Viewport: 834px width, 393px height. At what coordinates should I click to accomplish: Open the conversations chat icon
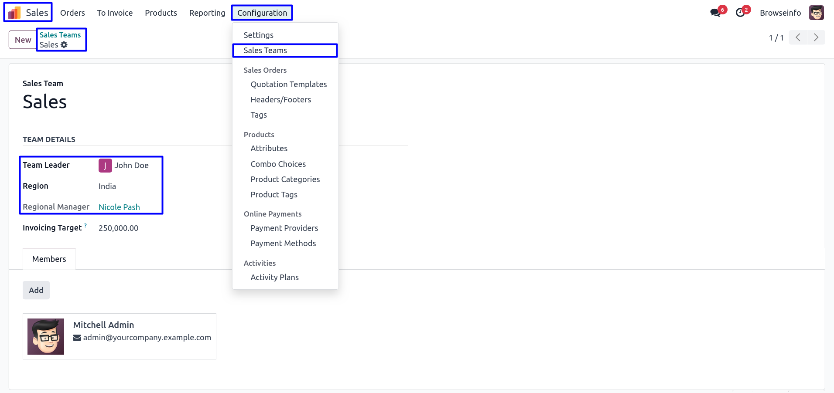pos(715,13)
